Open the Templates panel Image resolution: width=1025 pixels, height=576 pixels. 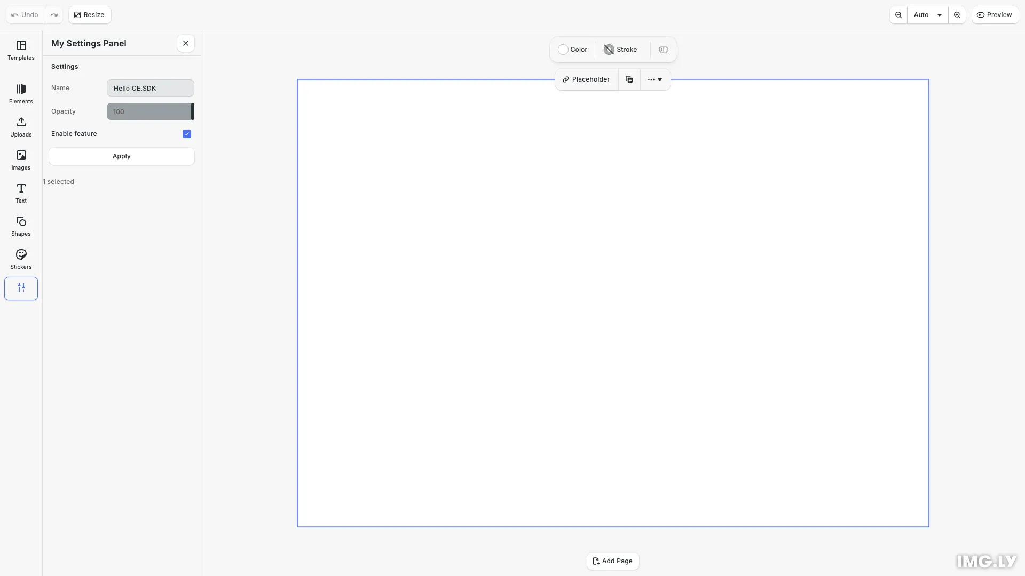[21, 50]
